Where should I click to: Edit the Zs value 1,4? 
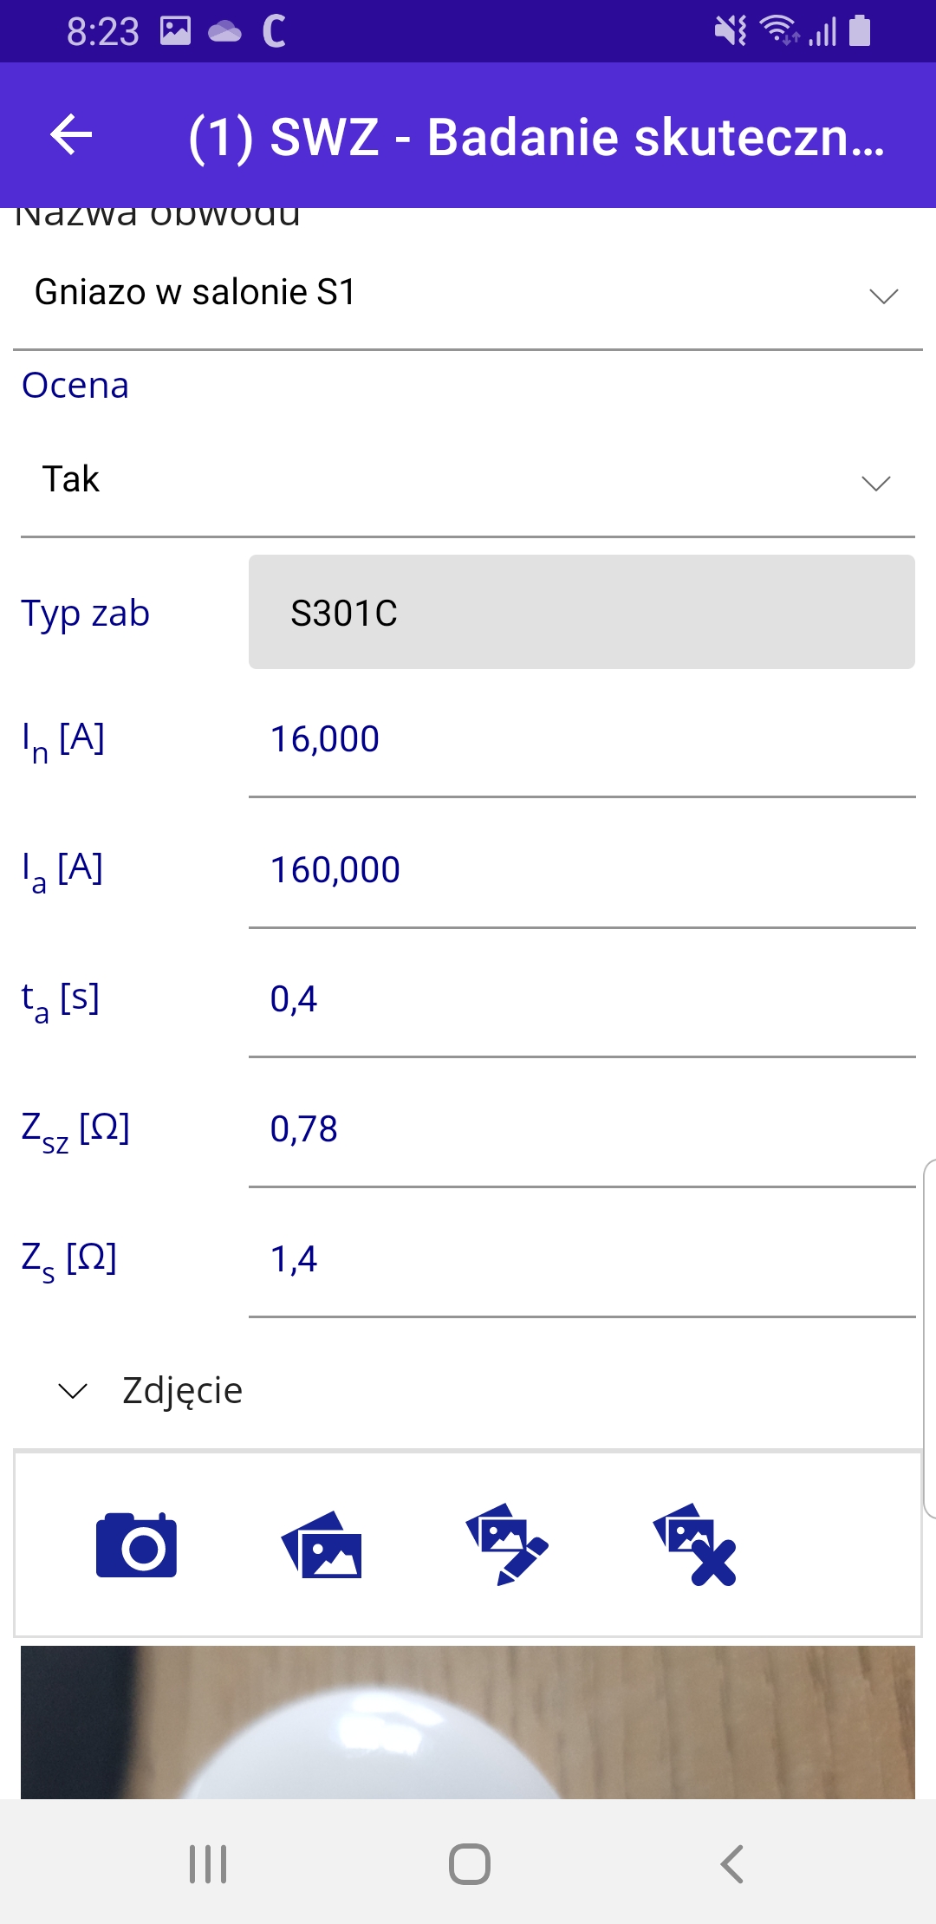[582, 1259]
